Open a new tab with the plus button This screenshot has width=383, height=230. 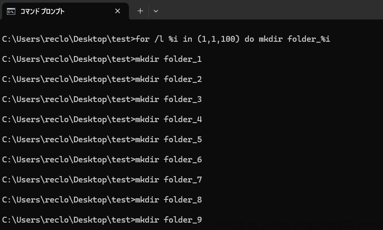pyautogui.click(x=140, y=11)
